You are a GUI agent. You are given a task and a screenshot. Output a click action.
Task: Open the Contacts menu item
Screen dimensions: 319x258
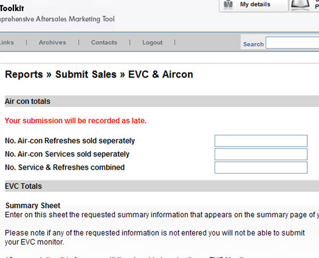104,42
